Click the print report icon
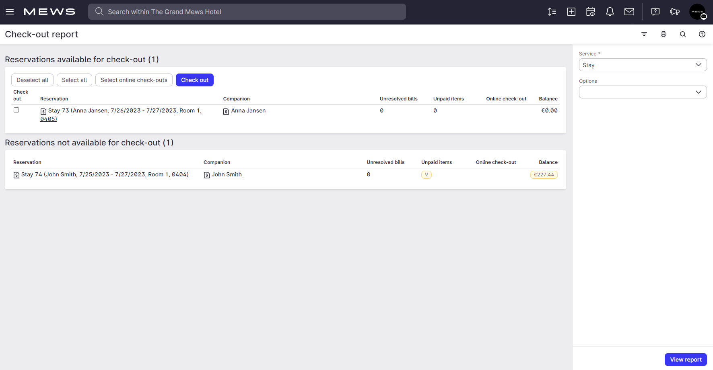The height and width of the screenshot is (370, 713). pyautogui.click(x=664, y=34)
